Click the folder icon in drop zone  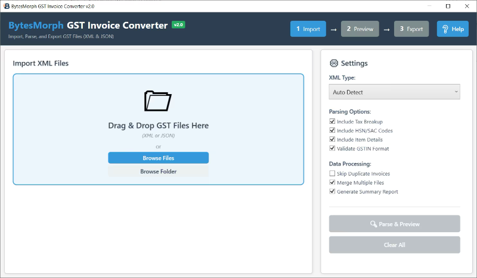(158, 101)
